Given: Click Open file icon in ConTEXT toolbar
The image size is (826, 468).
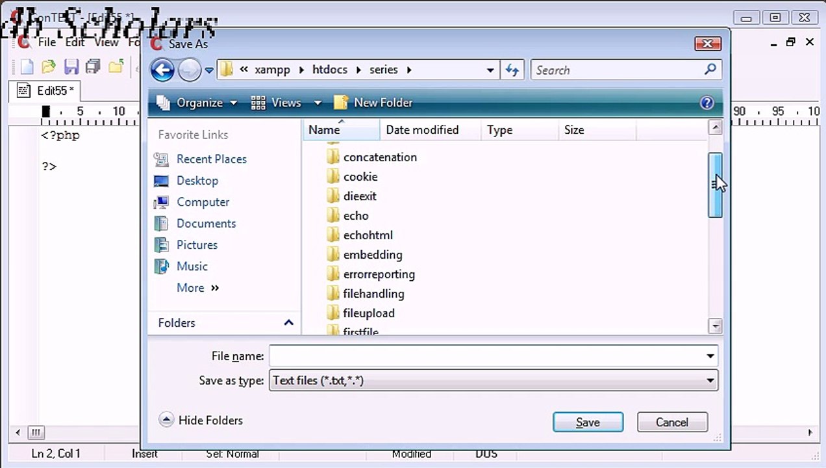Looking at the screenshot, I should coord(49,66).
